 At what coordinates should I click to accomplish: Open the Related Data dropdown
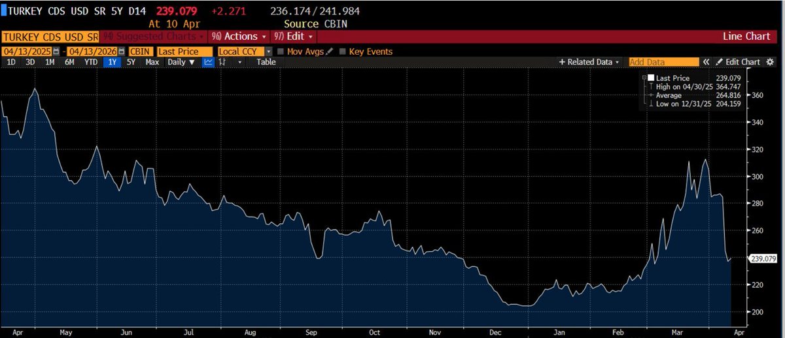(x=589, y=62)
